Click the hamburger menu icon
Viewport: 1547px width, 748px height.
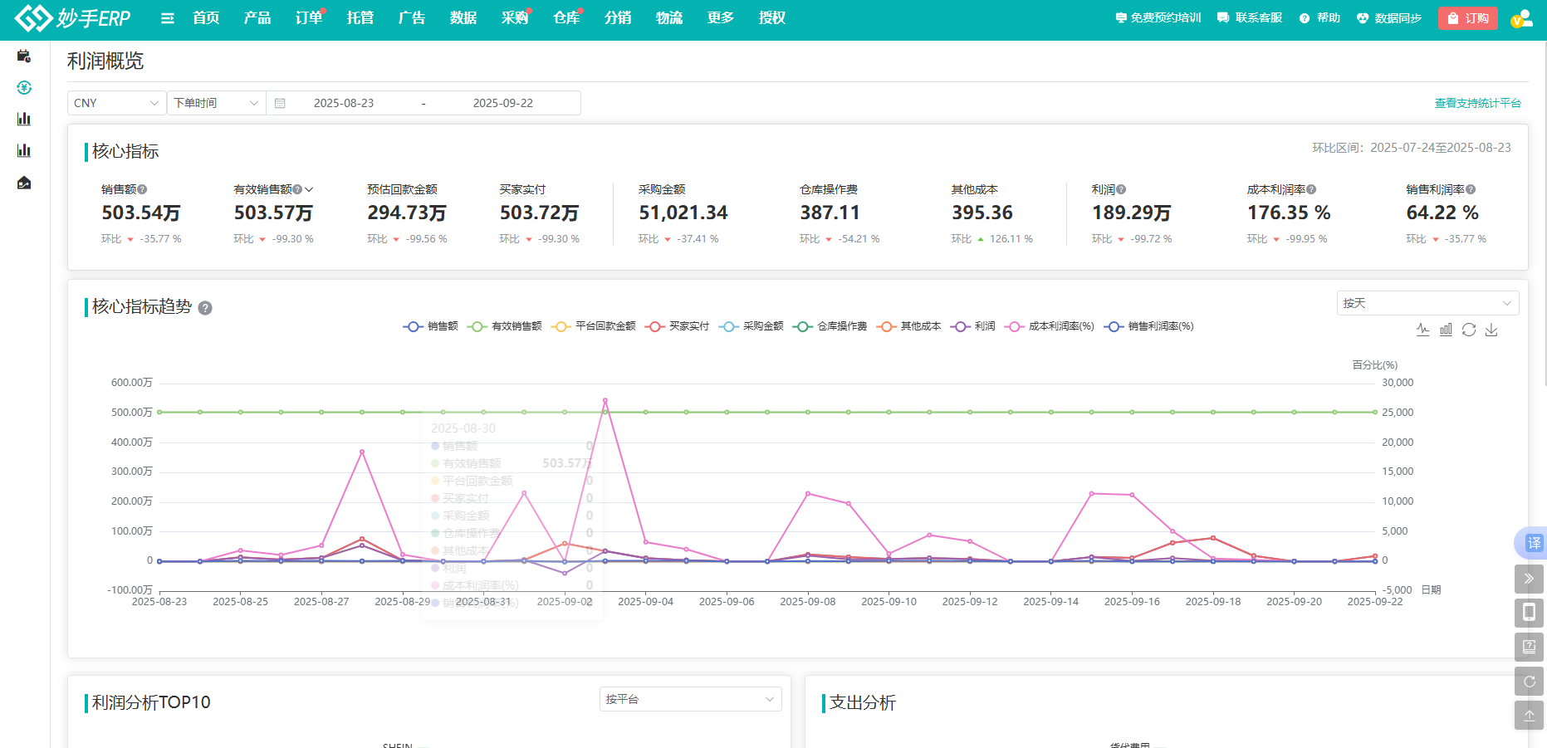point(167,18)
